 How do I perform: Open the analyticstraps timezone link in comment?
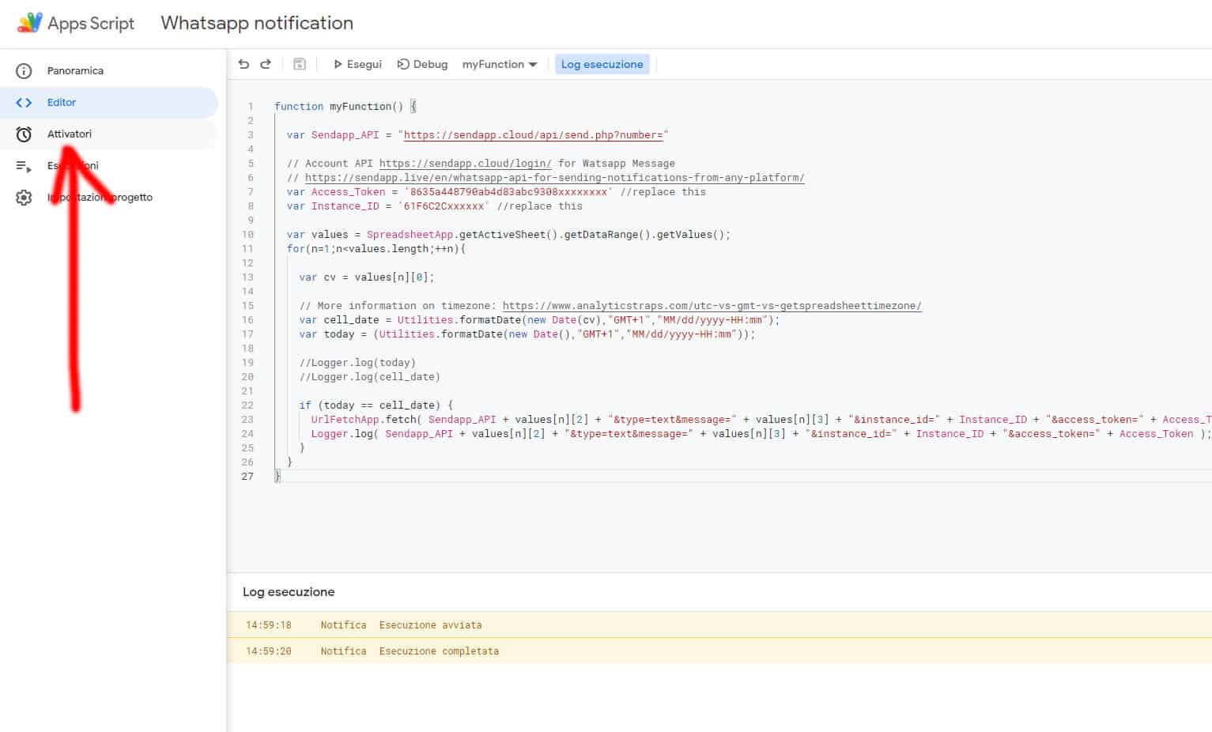[712, 306]
